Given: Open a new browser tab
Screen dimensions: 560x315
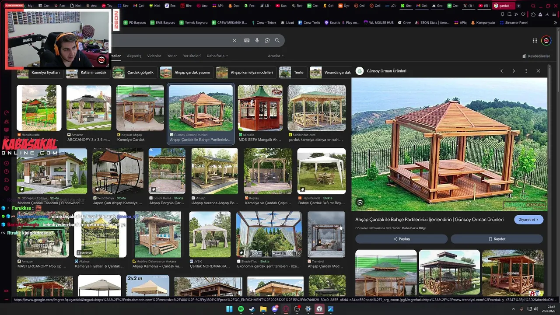Looking at the screenshot, I should click(x=518, y=6).
